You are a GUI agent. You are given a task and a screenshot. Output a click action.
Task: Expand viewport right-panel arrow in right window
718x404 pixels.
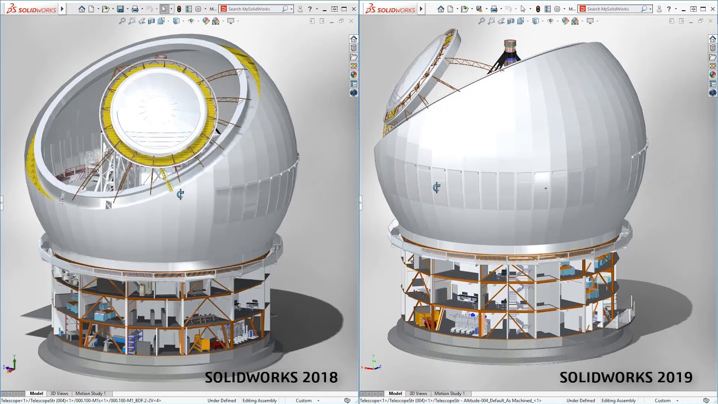(x=682, y=21)
